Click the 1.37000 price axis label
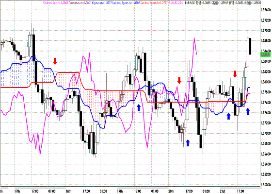The width and height of the screenshot is (272, 194). click(x=266, y=133)
